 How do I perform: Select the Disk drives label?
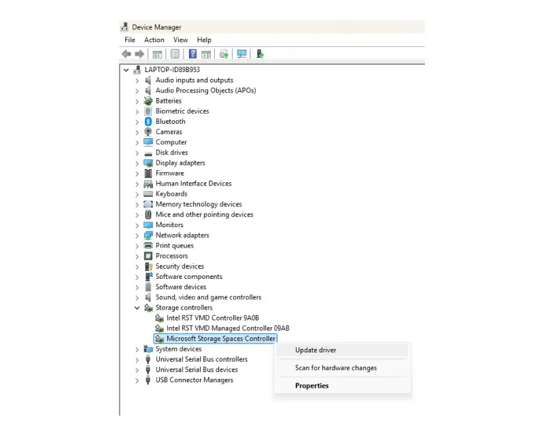[172, 152]
